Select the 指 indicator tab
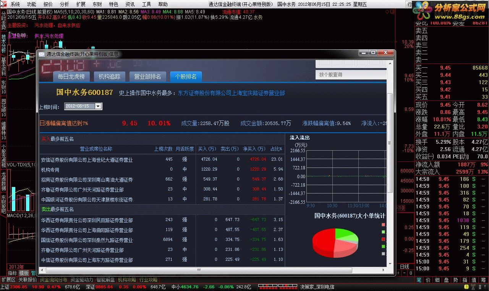 point(465,280)
